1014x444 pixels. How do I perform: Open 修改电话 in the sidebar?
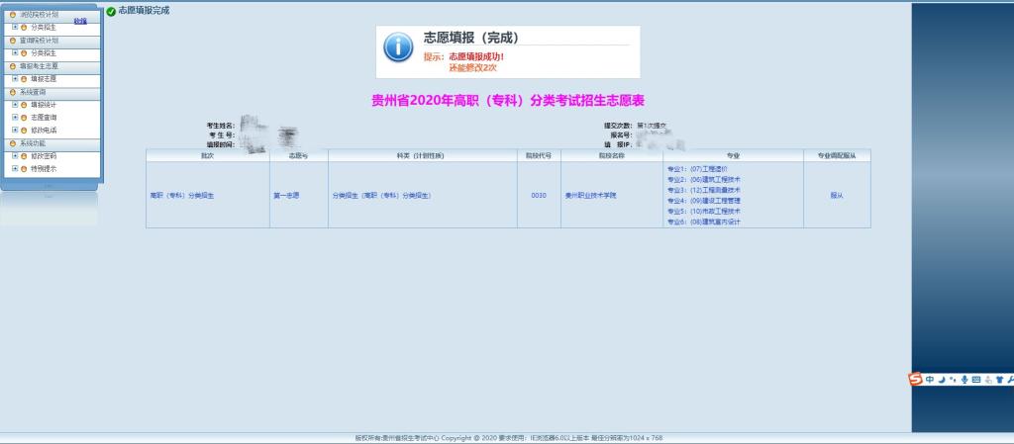pyautogui.click(x=44, y=130)
